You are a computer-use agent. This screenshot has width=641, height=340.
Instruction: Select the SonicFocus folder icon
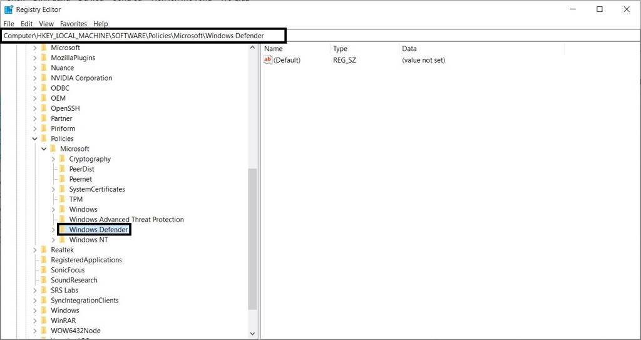coord(44,270)
